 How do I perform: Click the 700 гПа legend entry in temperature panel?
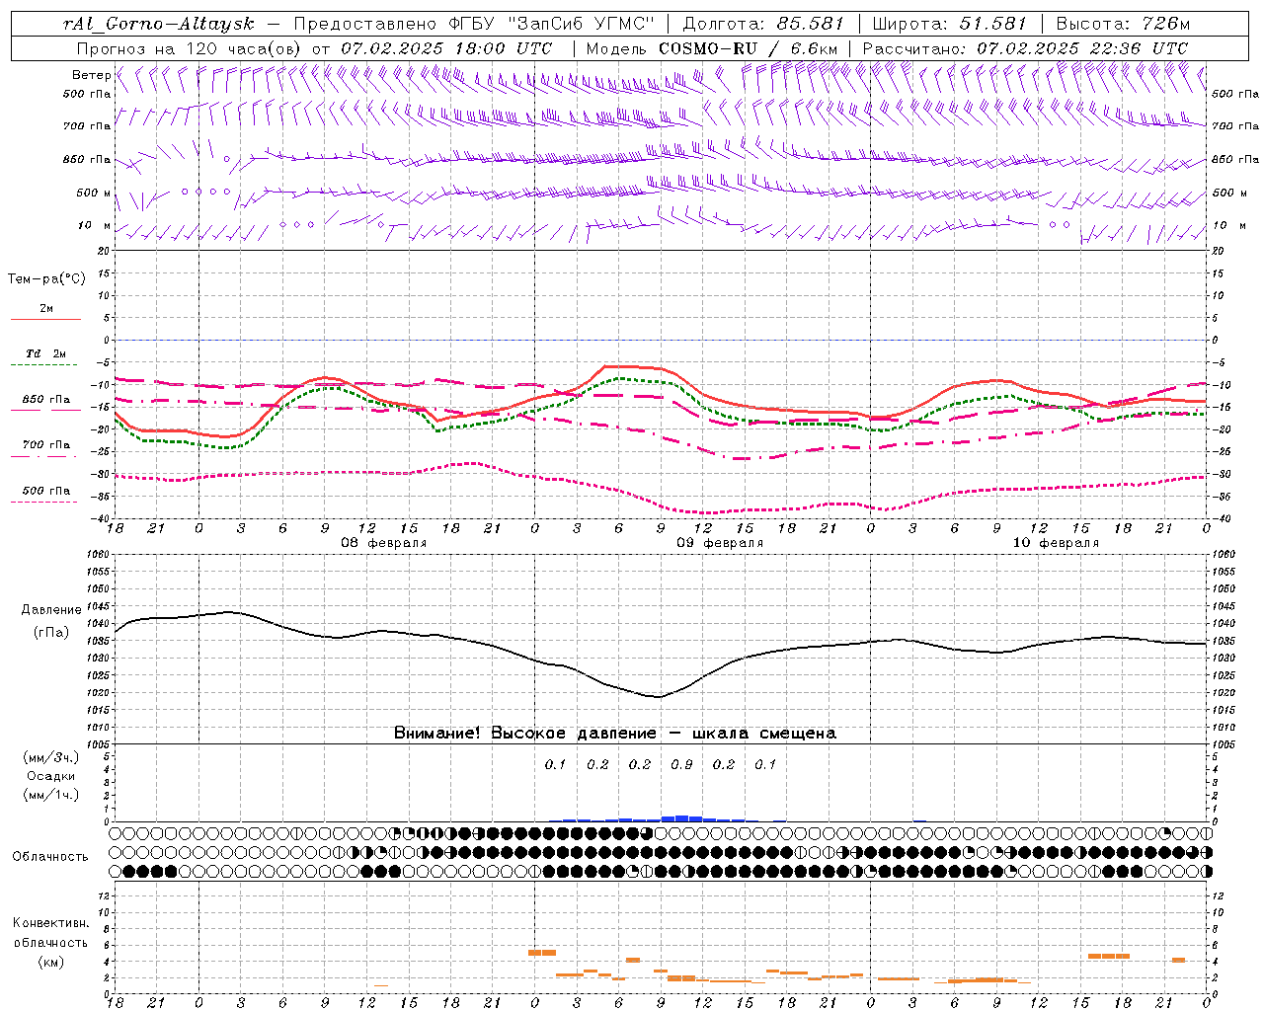point(46,445)
